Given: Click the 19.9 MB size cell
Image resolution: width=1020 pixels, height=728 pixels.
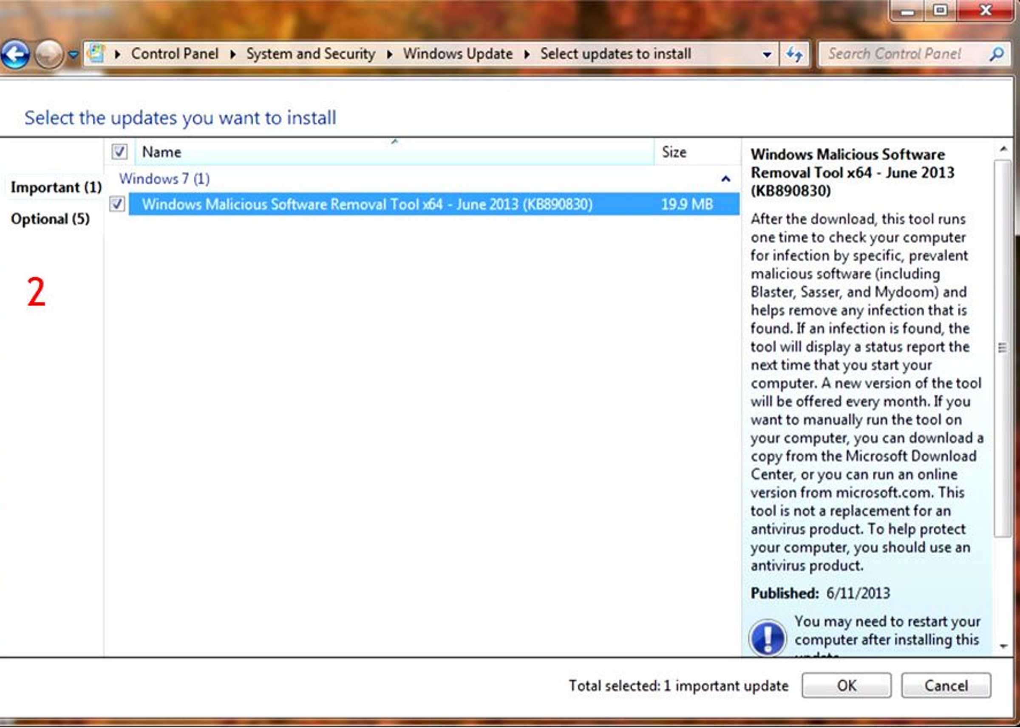Looking at the screenshot, I should click(687, 204).
